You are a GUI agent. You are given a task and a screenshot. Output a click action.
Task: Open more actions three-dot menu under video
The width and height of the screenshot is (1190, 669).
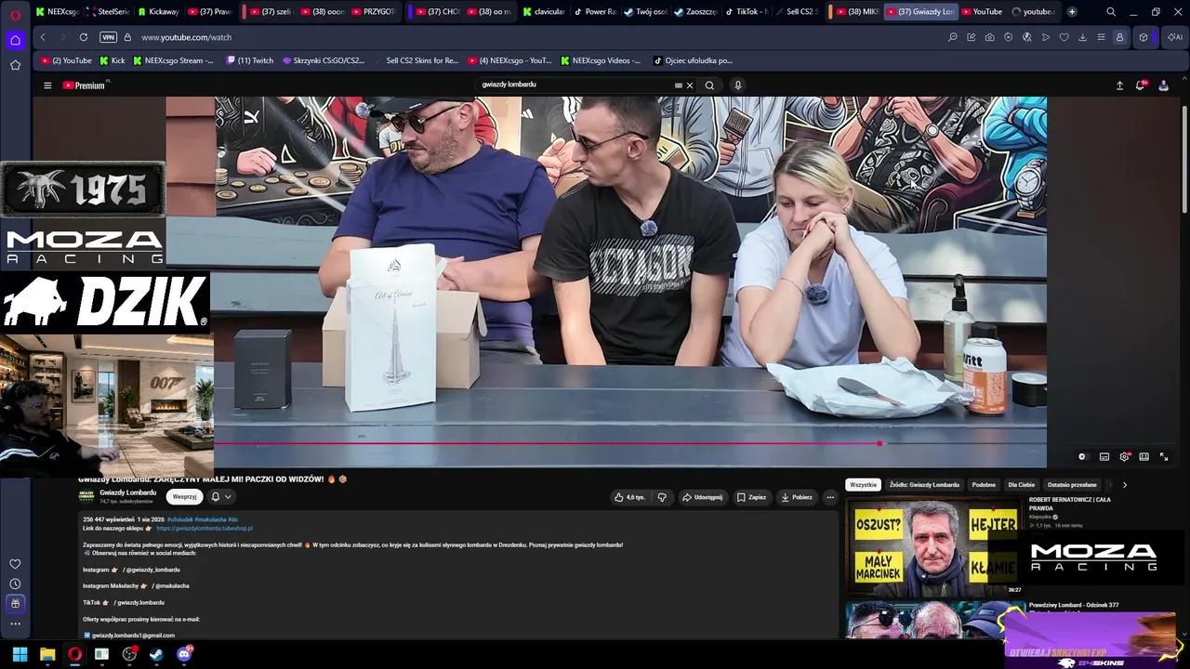click(x=830, y=497)
